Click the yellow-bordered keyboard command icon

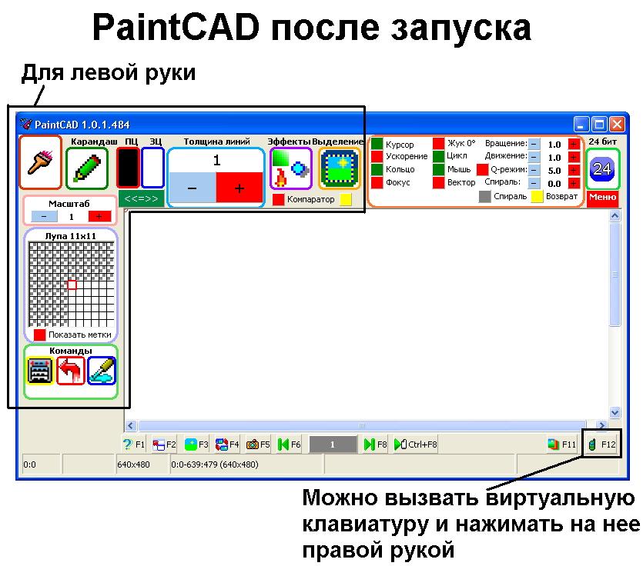(x=40, y=371)
